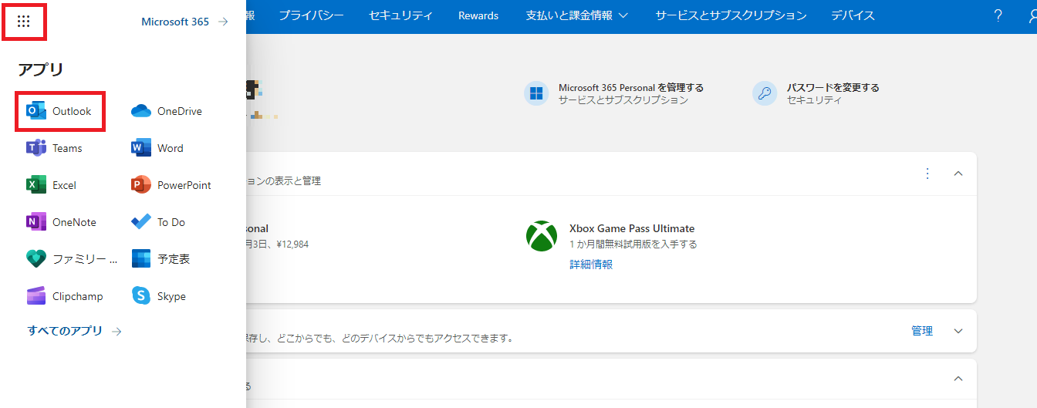The height and width of the screenshot is (408, 1037).
Task: Click the app launcher waffle icon
Action: [23, 22]
